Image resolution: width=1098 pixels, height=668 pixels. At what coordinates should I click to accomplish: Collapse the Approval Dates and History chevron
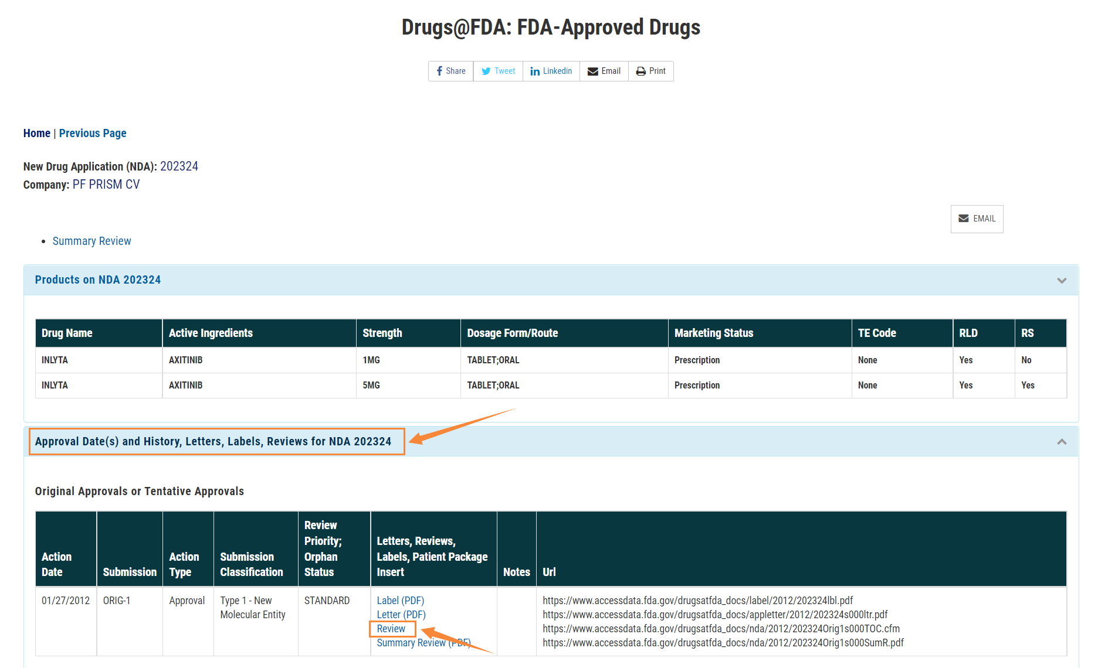pyautogui.click(x=1061, y=442)
